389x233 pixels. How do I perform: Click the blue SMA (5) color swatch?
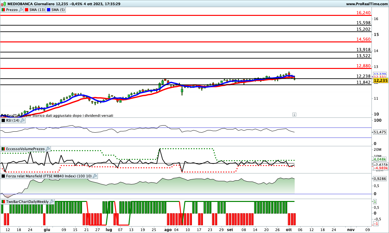pos(49,10)
